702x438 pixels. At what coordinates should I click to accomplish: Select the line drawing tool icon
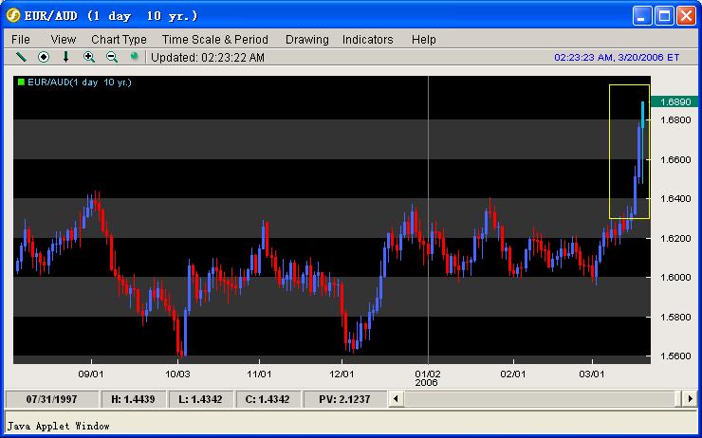(21, 57)
